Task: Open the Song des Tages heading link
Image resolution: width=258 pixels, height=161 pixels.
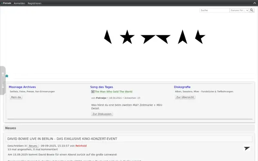Action: coord(101,87)
